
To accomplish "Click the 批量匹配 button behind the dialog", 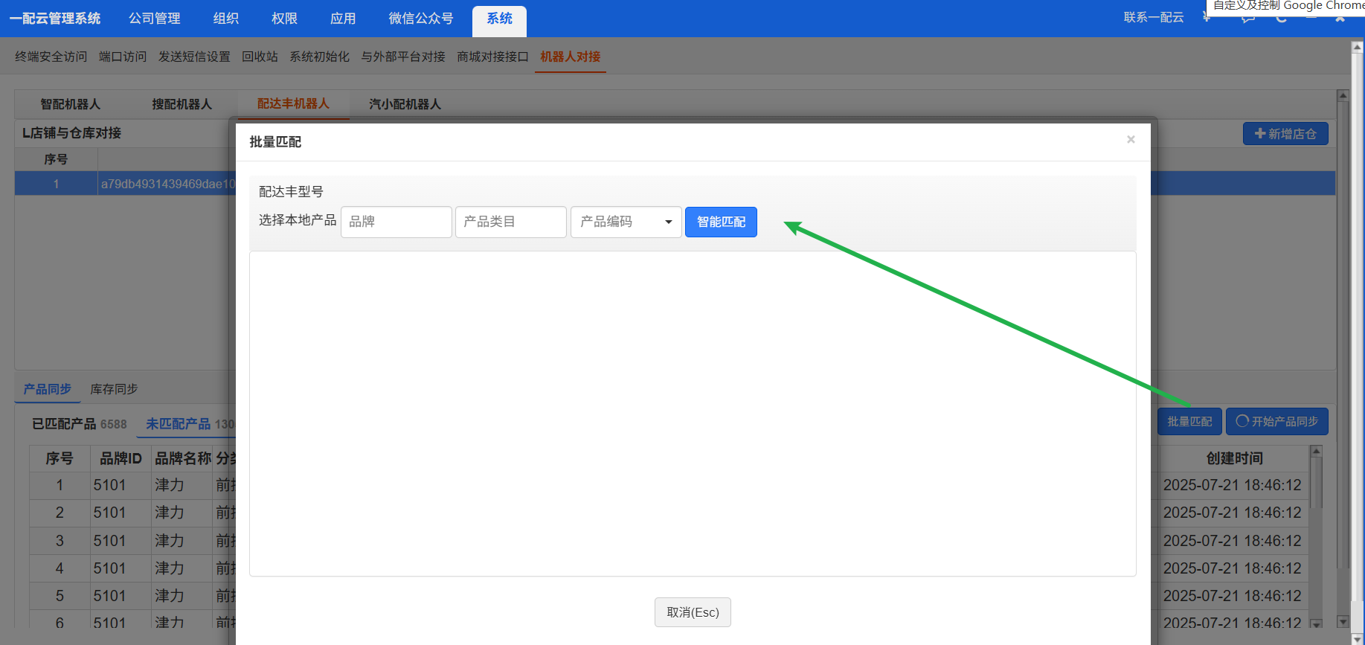I will pyautogui.click(x=1189, y=421).
